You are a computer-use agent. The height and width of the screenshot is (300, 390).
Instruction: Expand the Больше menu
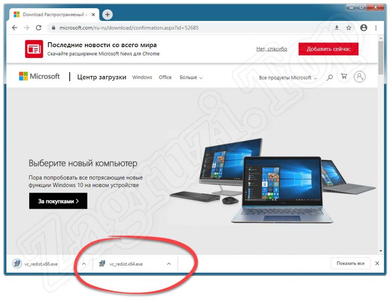coord(191,78)
